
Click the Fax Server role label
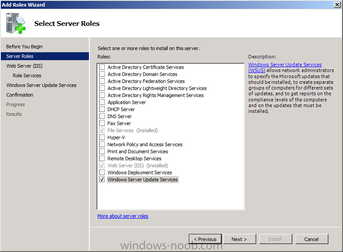click(119, 123)
